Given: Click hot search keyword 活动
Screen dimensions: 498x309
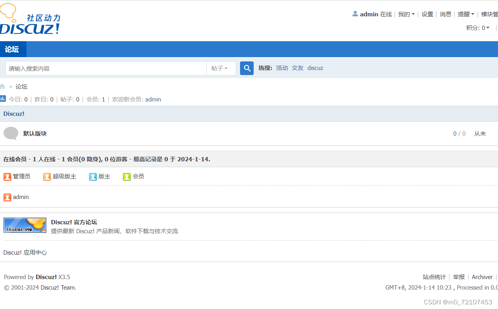Looking at the screenshot, I should coord(282,68).
